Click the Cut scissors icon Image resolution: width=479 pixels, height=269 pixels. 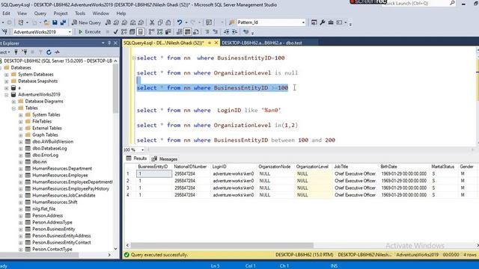(152, 22)
